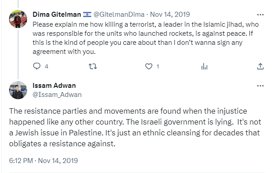Image resolution: width=272 pixels, height=173 pixels.
Task: Open more options on Issam Adwan's tweet
Action: point(260,86)
